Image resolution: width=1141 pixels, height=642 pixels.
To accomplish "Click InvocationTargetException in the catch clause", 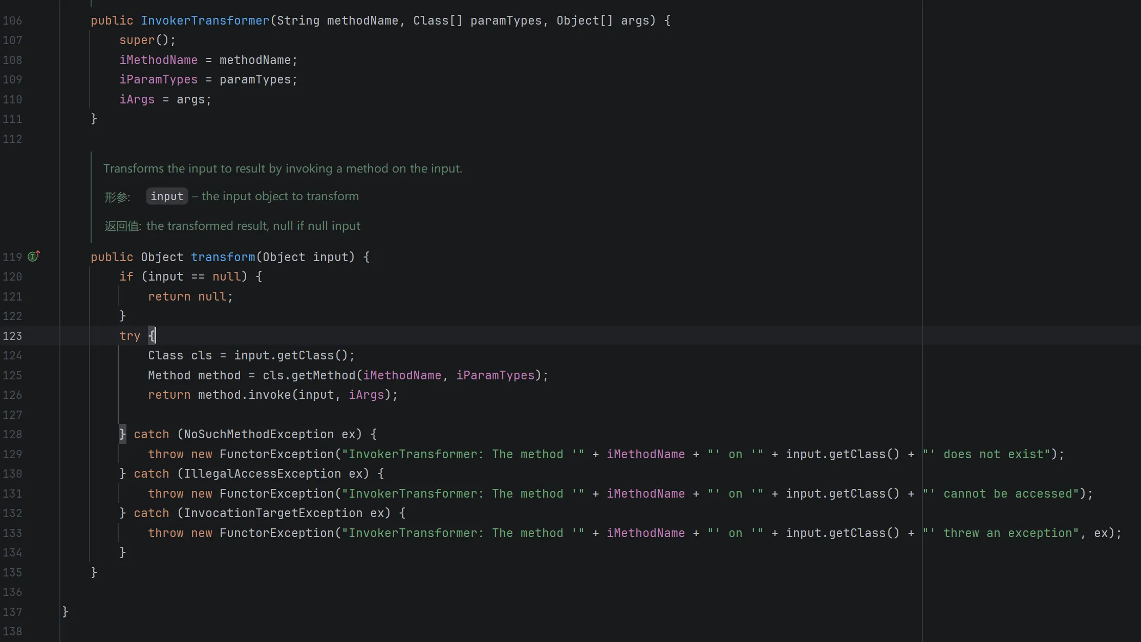I will pos(273,513).
